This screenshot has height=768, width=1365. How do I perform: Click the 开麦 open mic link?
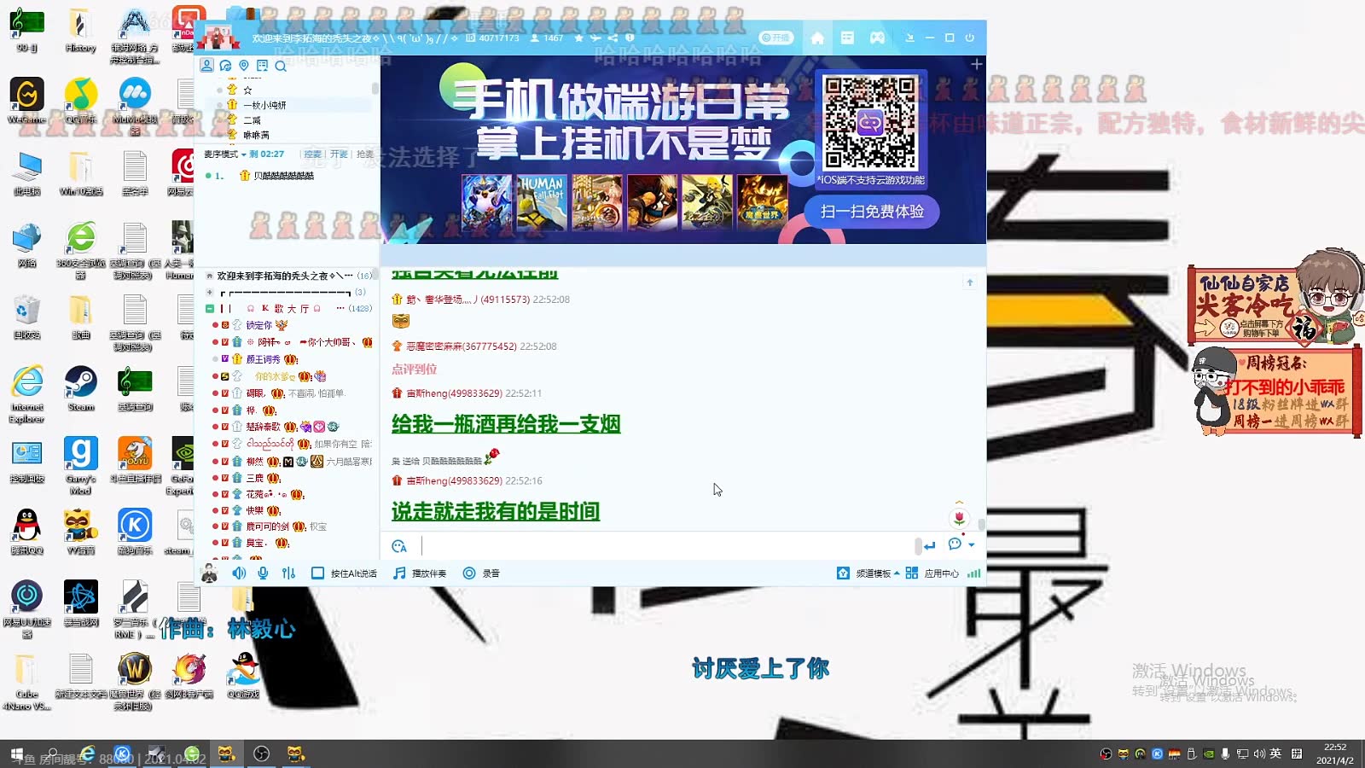(339, 154)
